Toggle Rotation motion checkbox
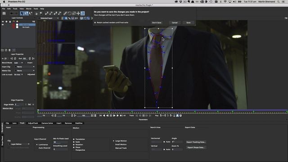288x162 pixels. [x=74, y=144]
